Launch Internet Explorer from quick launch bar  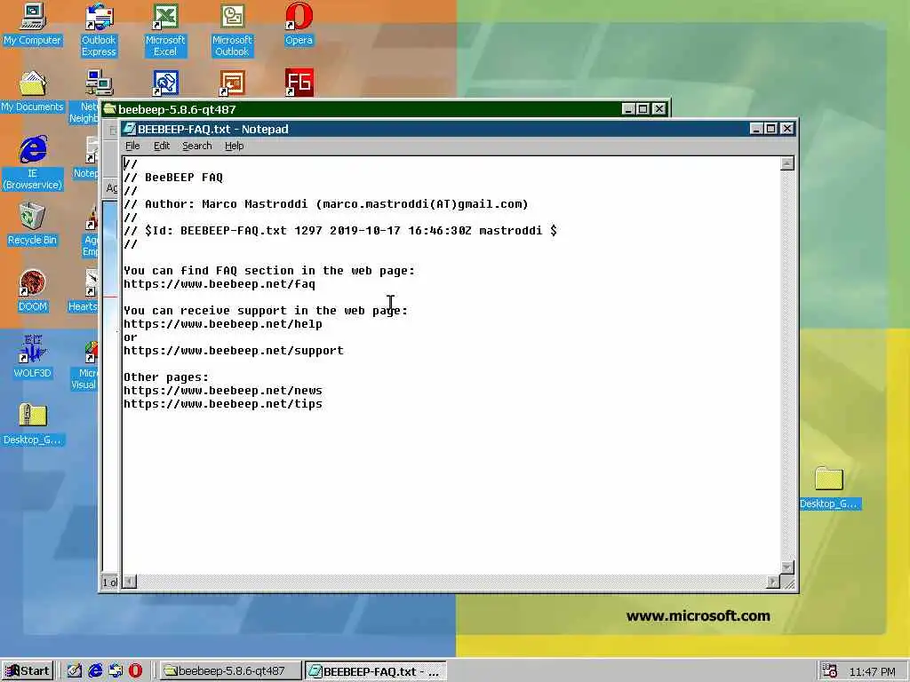click(x=94, y=671)
